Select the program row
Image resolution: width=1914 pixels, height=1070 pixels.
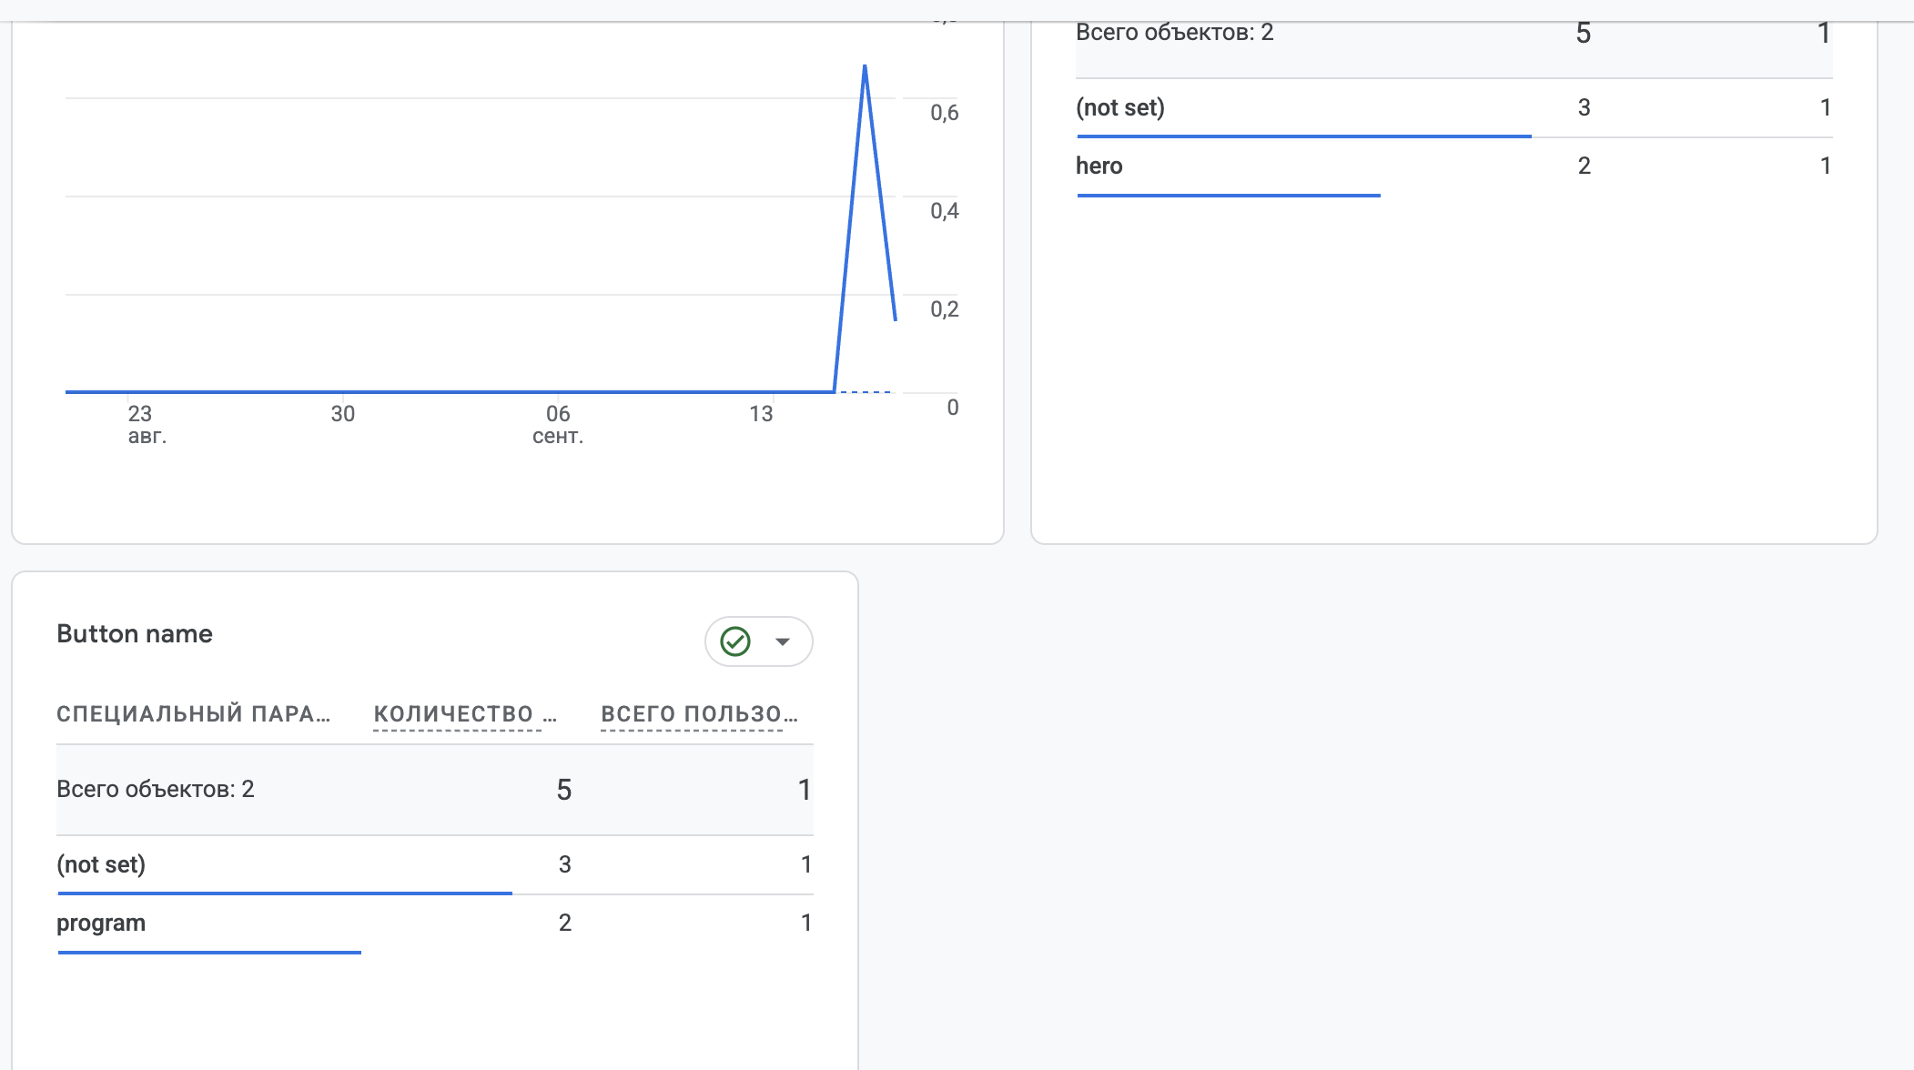click(435, 924)
